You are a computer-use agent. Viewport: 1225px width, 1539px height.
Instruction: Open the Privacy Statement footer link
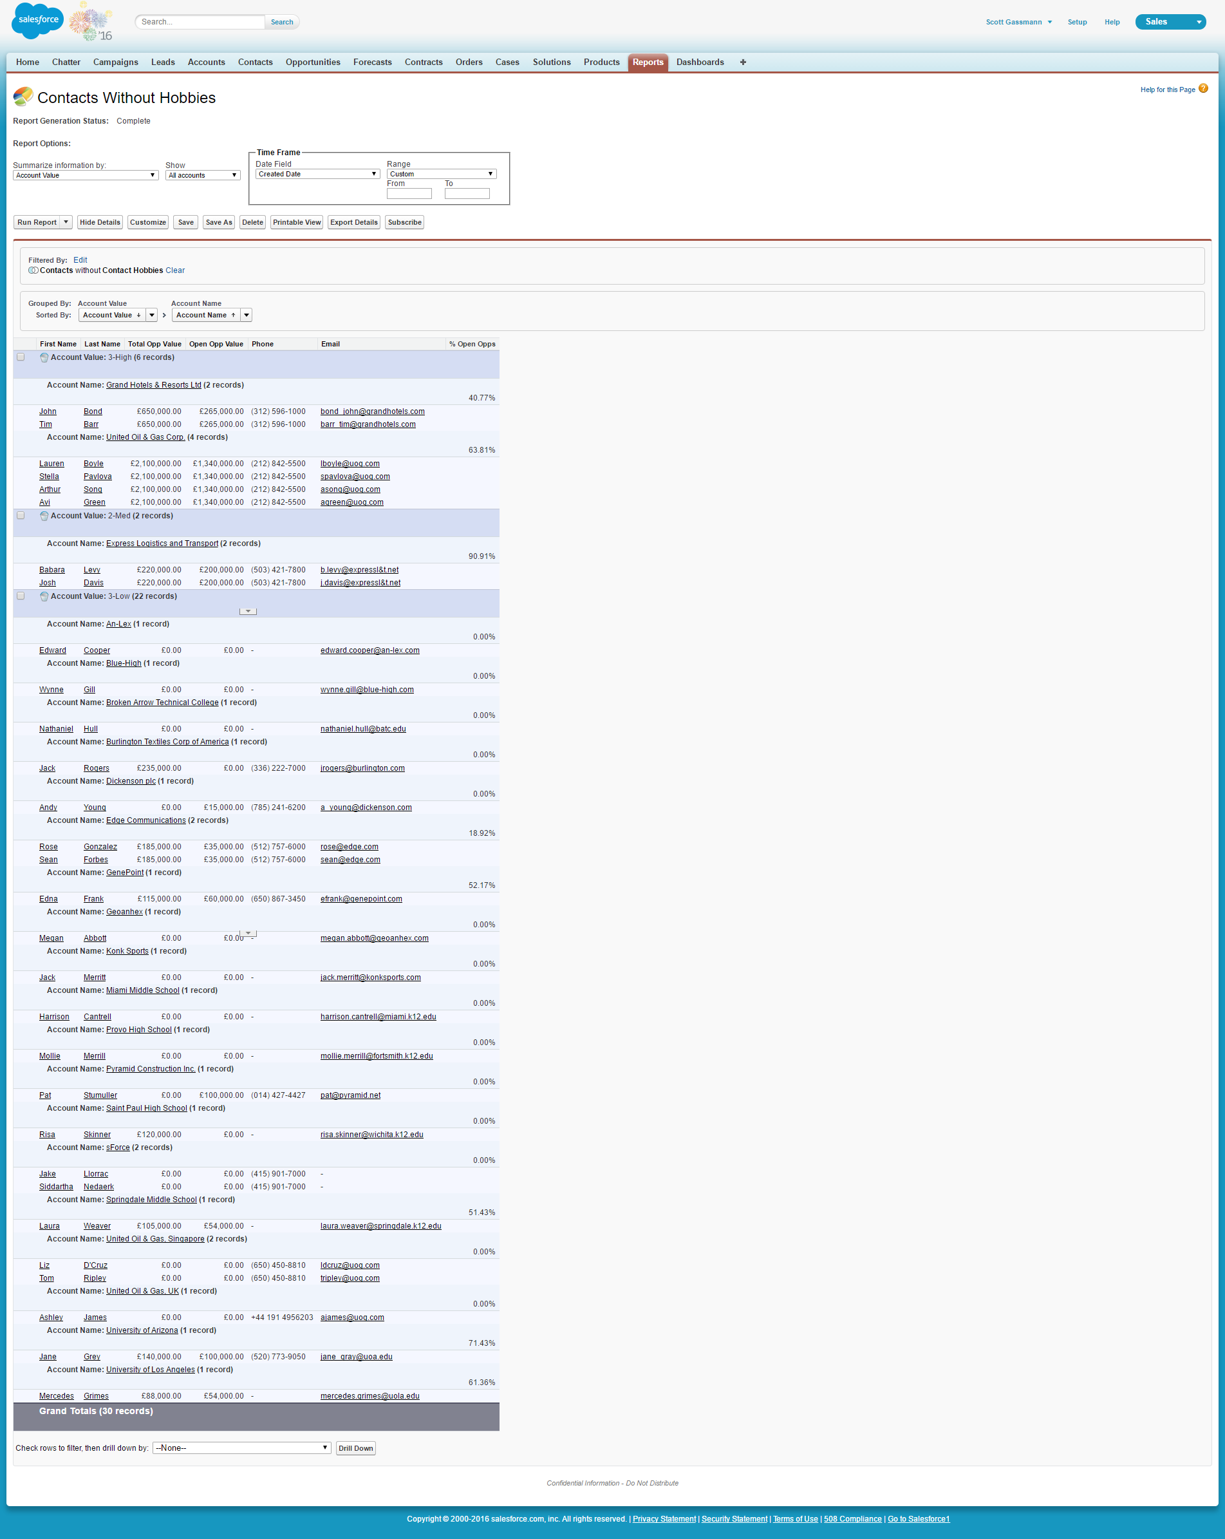coord(664,1519)
